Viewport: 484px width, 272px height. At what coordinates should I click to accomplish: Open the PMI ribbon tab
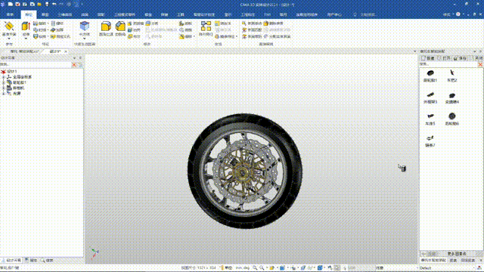(267, 14)
